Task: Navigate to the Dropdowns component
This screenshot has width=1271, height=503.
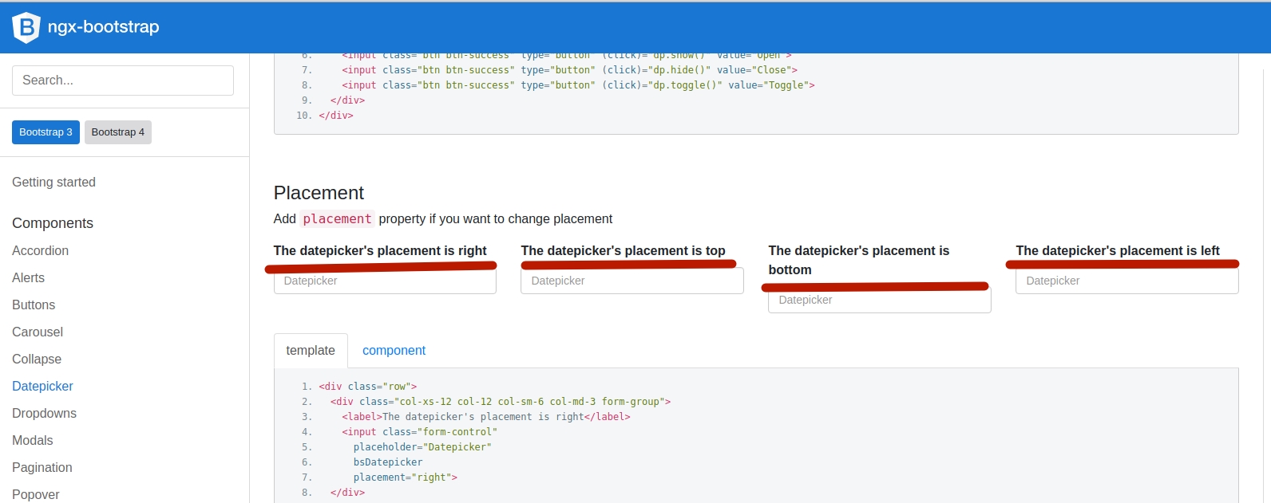Action: tap(44, 414)
